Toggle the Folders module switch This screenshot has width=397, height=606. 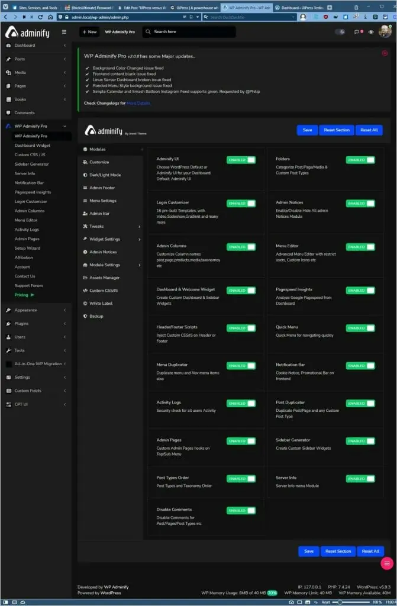pos(360,160)
